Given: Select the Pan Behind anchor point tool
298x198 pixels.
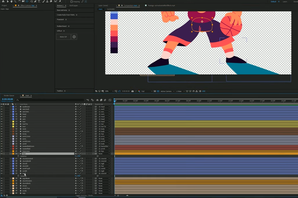Looking at the screenshot, I should point(27,1).
